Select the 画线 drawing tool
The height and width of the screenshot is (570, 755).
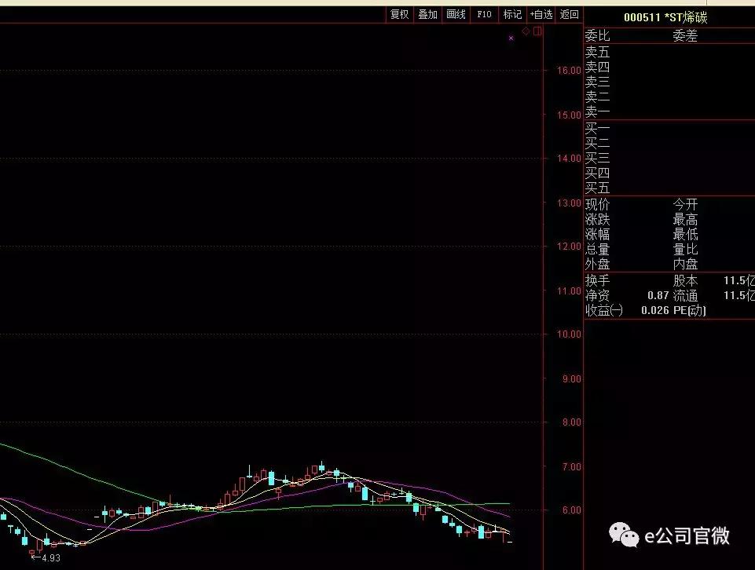coord(456,14)
